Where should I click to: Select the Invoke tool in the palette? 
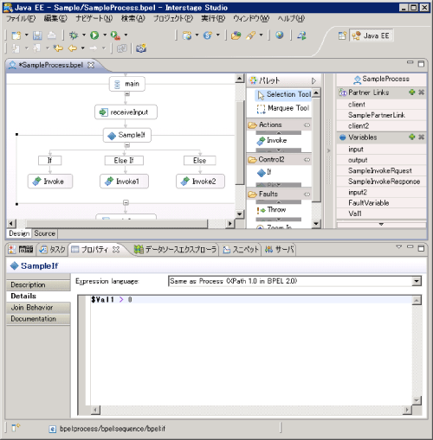[272, 140]
